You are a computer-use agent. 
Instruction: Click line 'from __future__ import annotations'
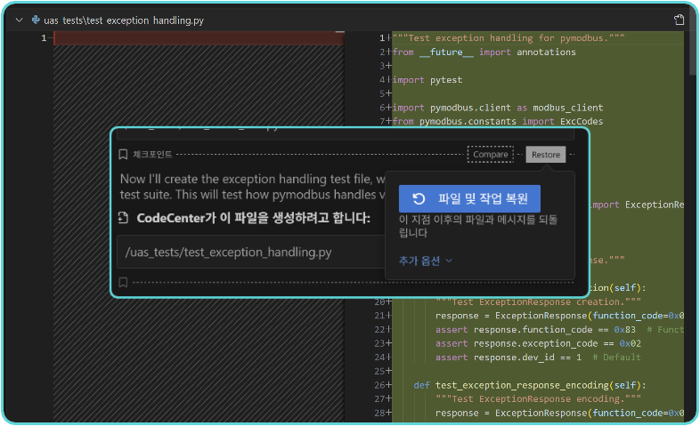484,52
